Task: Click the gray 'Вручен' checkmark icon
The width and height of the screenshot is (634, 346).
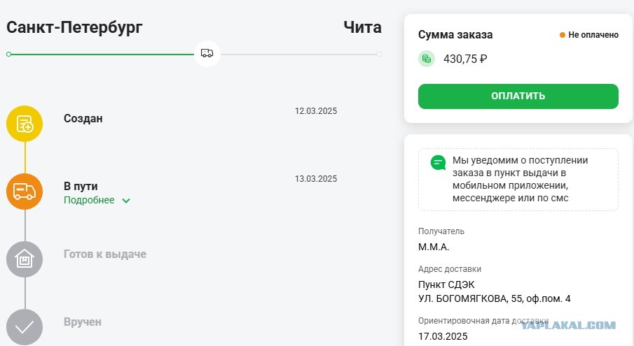Action: (x=25, y=327)
